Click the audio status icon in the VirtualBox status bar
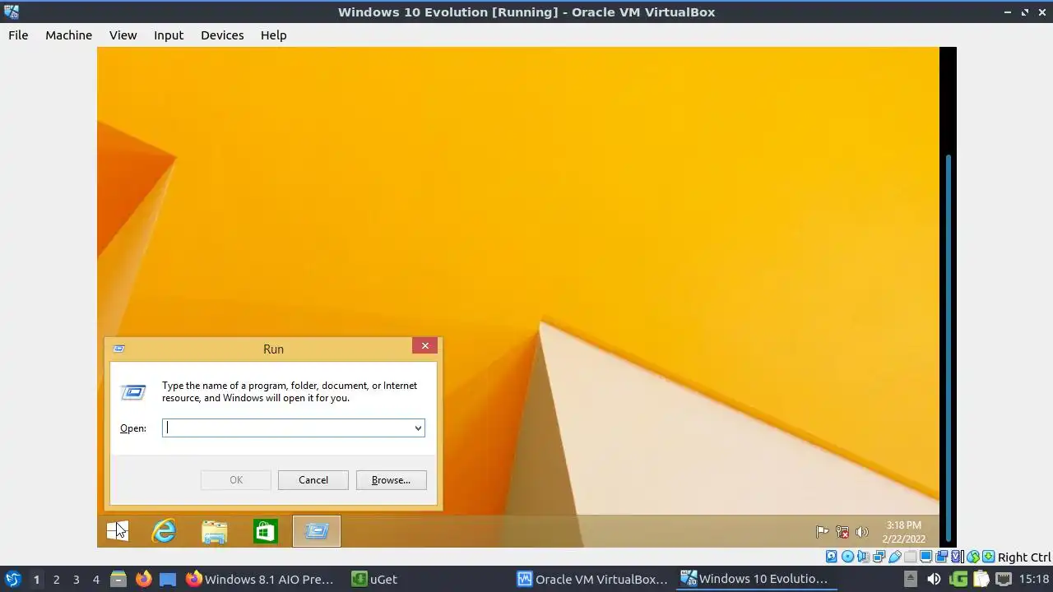Viewport: 1053px width, 592px height. 863,557
